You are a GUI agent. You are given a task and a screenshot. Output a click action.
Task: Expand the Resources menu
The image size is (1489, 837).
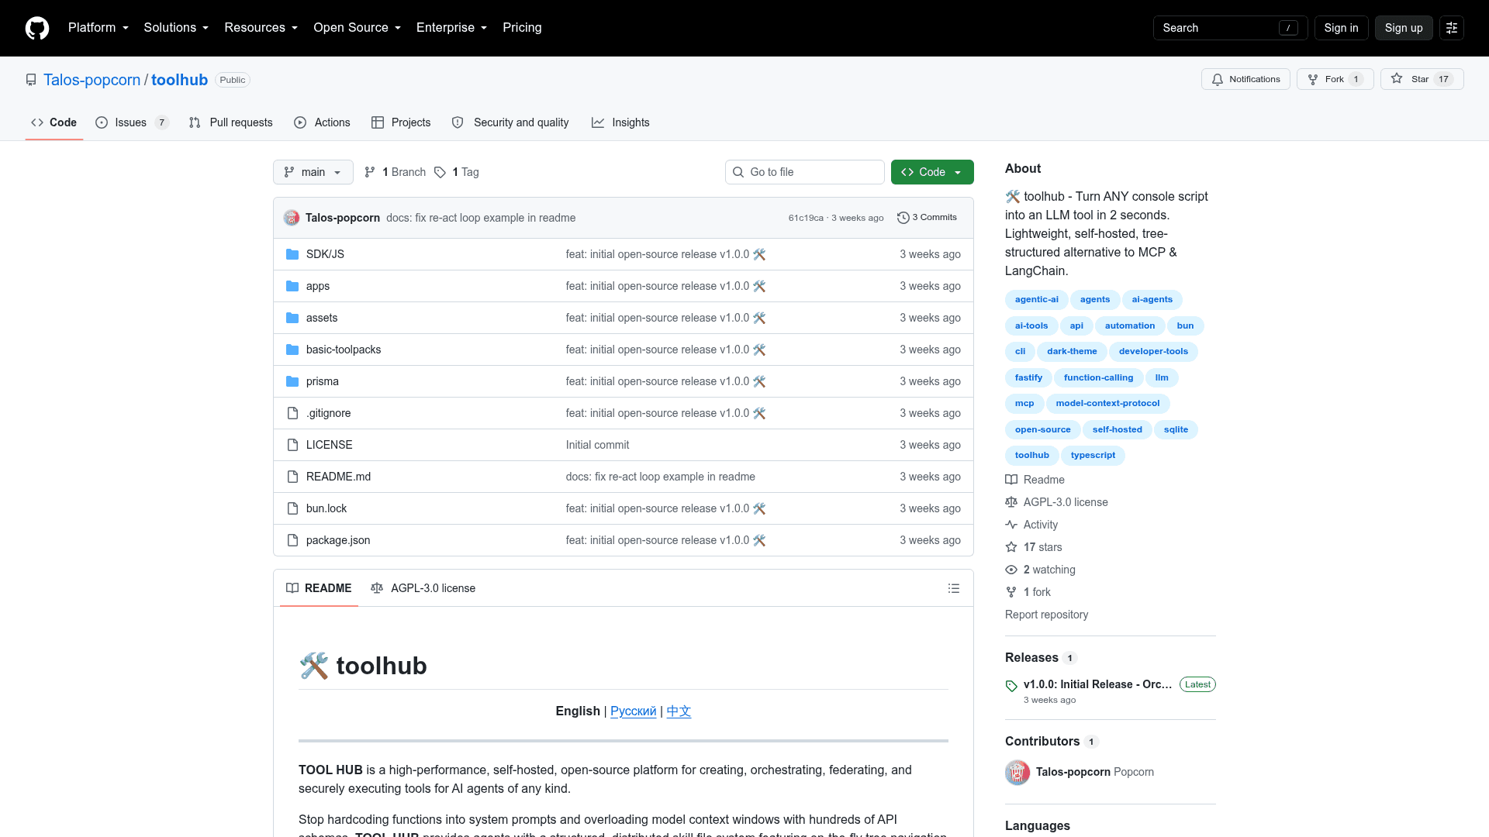click(x=261, y=28)
